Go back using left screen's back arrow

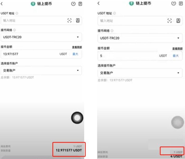2,4
